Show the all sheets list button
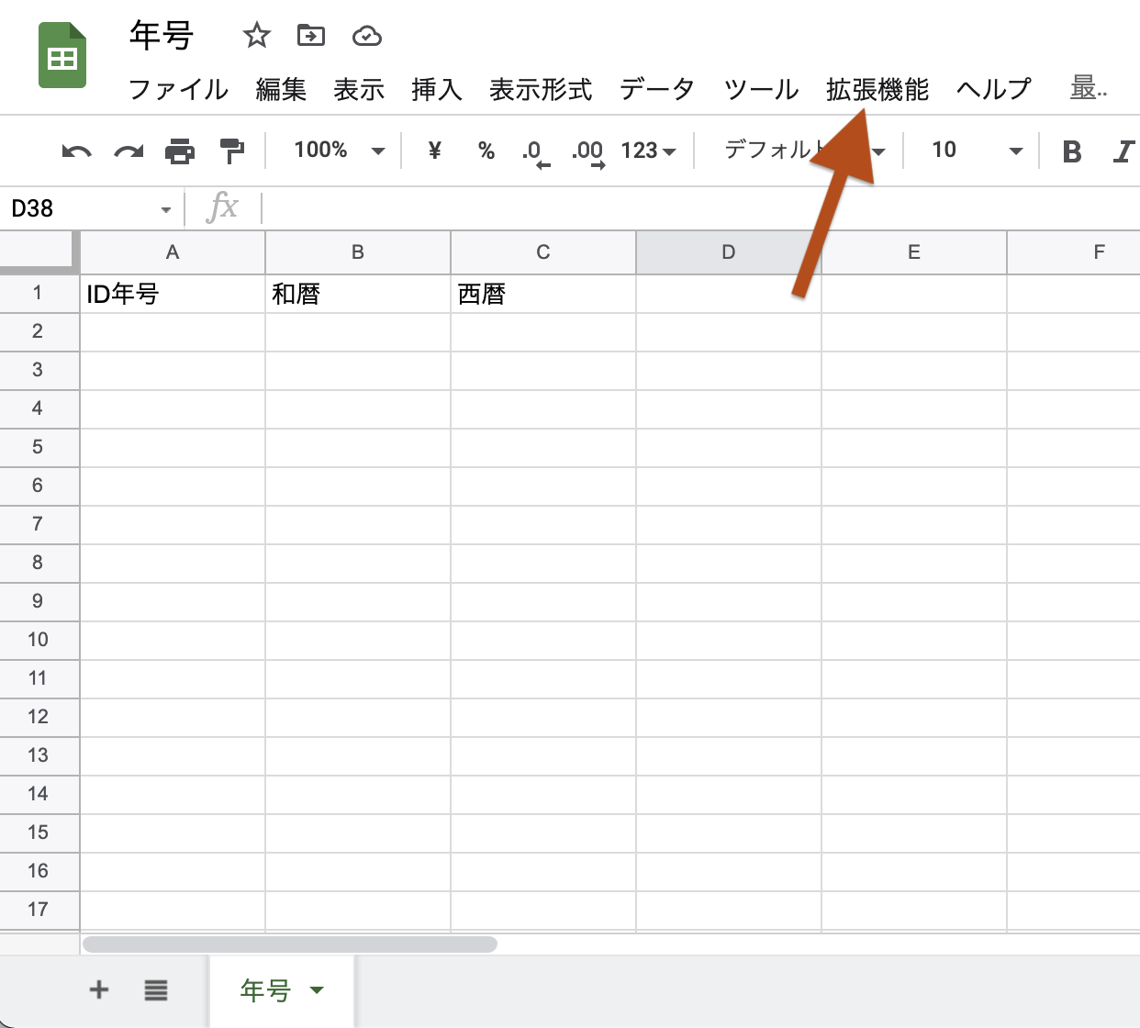 pyautogui.click(x=156, y=989)
